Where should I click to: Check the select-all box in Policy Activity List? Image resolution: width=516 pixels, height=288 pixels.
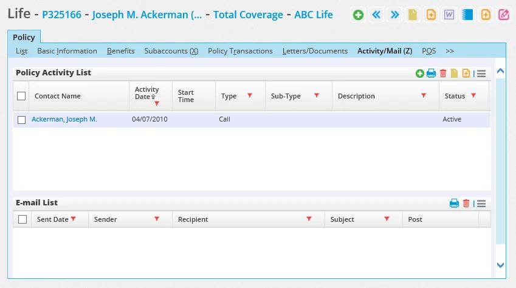[x=22, y=96]
